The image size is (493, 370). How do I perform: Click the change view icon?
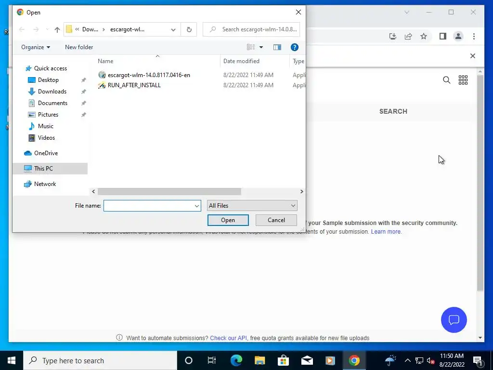point(251,47)
